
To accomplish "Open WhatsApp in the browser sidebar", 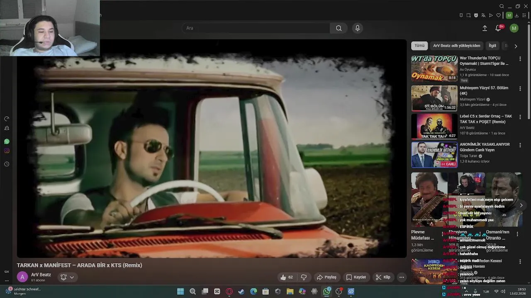I will pyautogui.click(x=7, y=142).
